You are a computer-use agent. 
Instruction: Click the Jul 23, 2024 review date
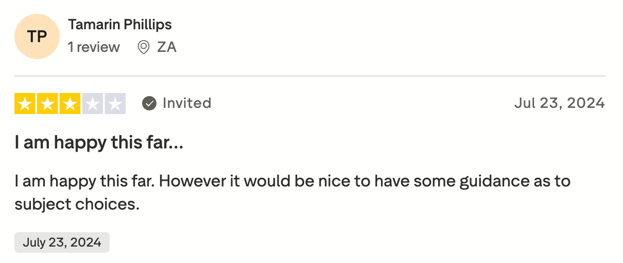click(559, 103)
